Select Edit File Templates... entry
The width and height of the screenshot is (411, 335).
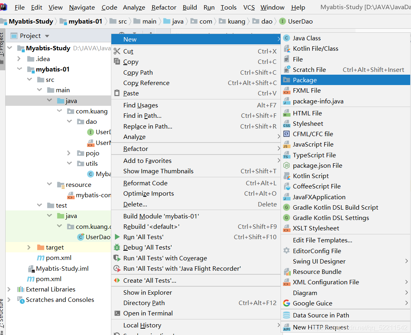pyautogui.click(x=345, y=240)
